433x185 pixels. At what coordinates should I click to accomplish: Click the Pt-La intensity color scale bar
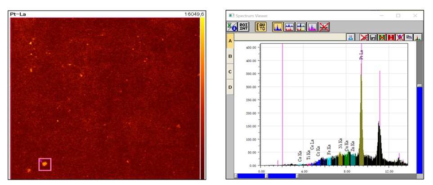[x=202, y=98]
